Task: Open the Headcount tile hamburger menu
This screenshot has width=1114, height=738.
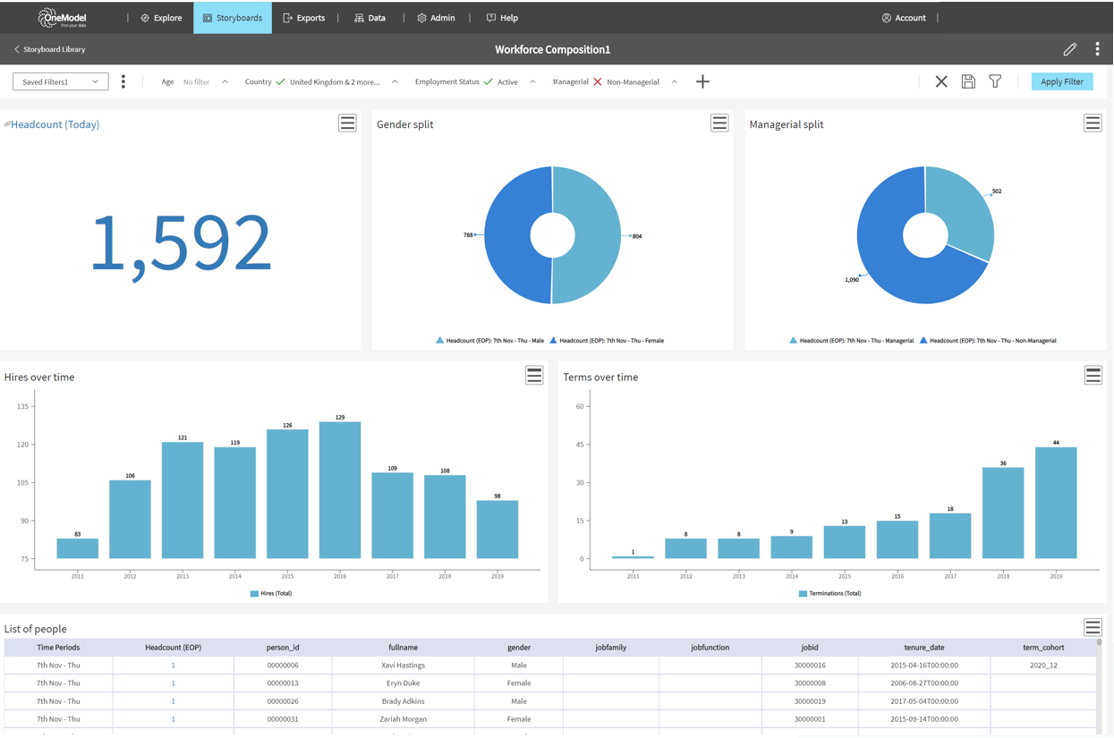Action: pos(347,123)
